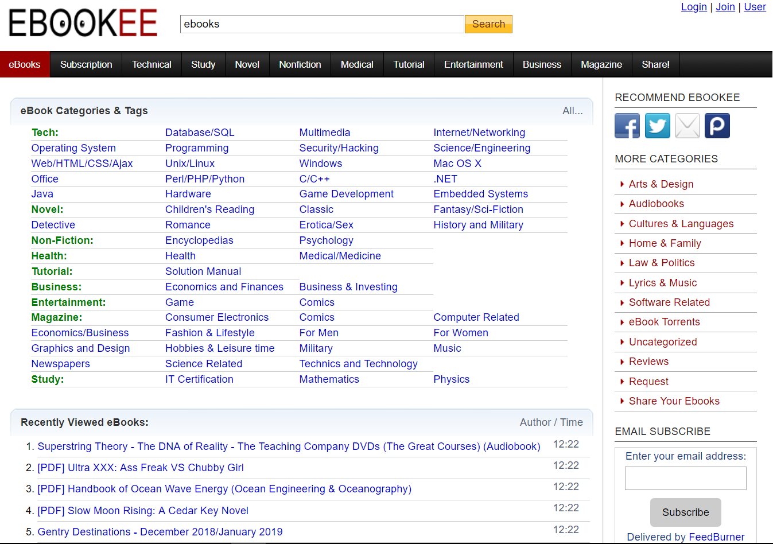Click the Facebook share icon

click(627, 126)
